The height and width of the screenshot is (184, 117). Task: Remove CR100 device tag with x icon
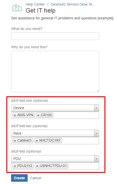[x=38, y=115]
